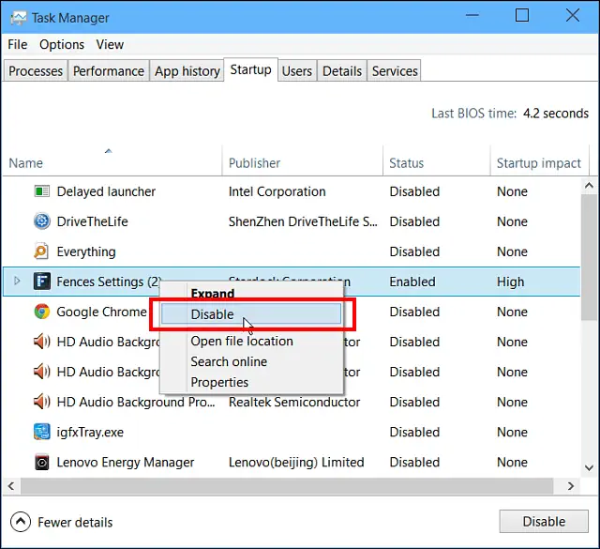Switch to the Users tab
This screenshot has width=600, height=549.
tap(297, 71)
